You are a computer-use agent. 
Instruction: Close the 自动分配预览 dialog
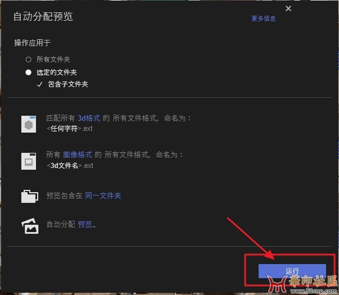[288, 8]
